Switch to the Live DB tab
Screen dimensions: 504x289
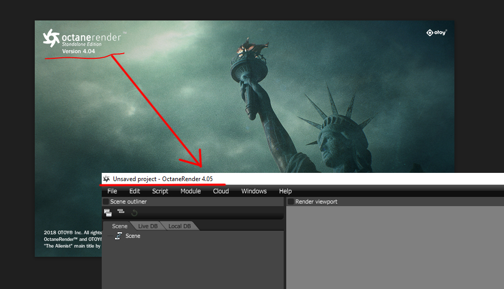click(148, 226)
